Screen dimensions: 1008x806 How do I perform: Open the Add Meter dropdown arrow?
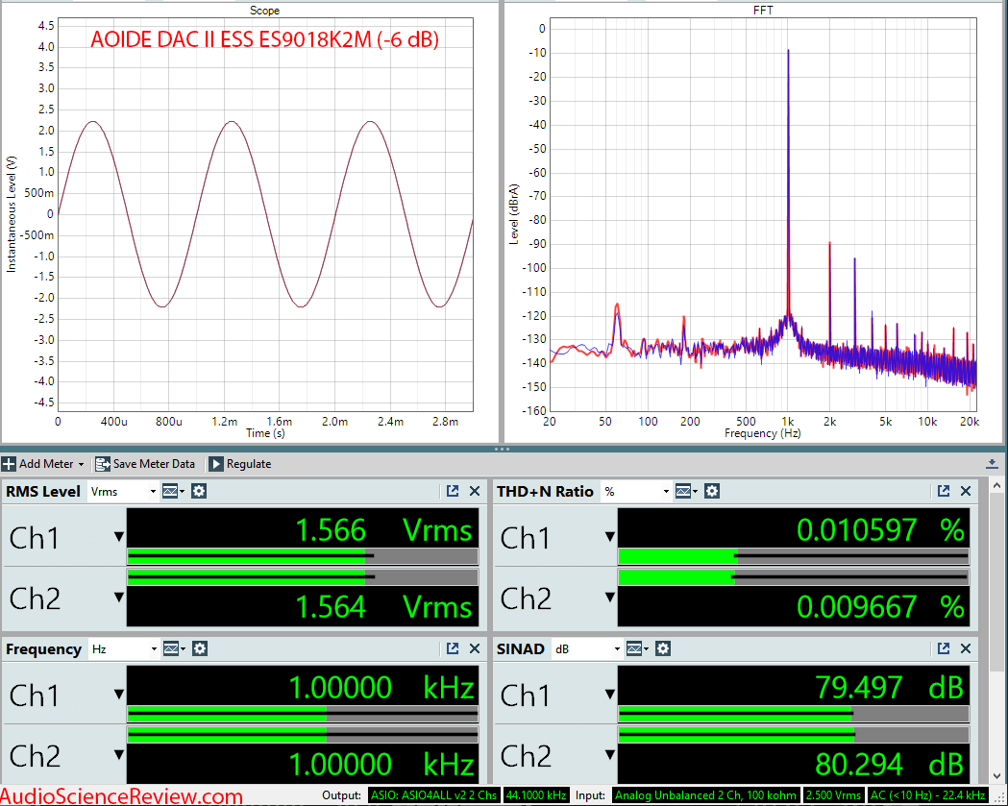81,464
